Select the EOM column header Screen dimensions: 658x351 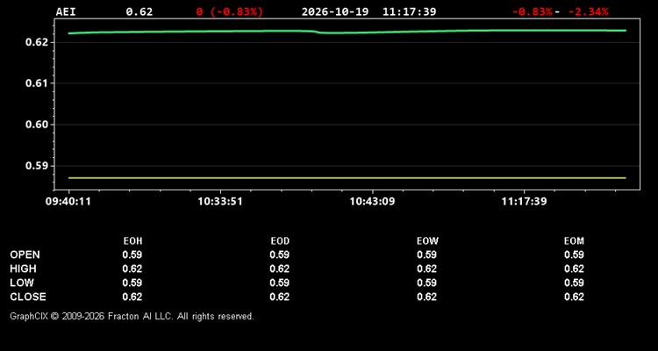point(574,241)
